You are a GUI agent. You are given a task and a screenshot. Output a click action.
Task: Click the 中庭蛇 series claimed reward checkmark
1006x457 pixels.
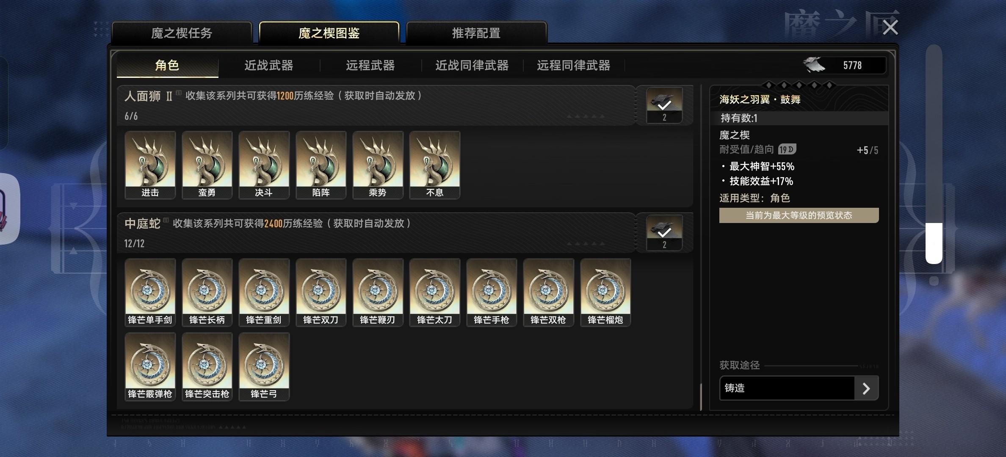664,233
